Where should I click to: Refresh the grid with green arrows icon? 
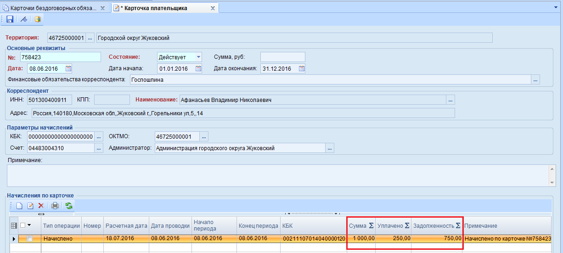(x=69, y=206)
